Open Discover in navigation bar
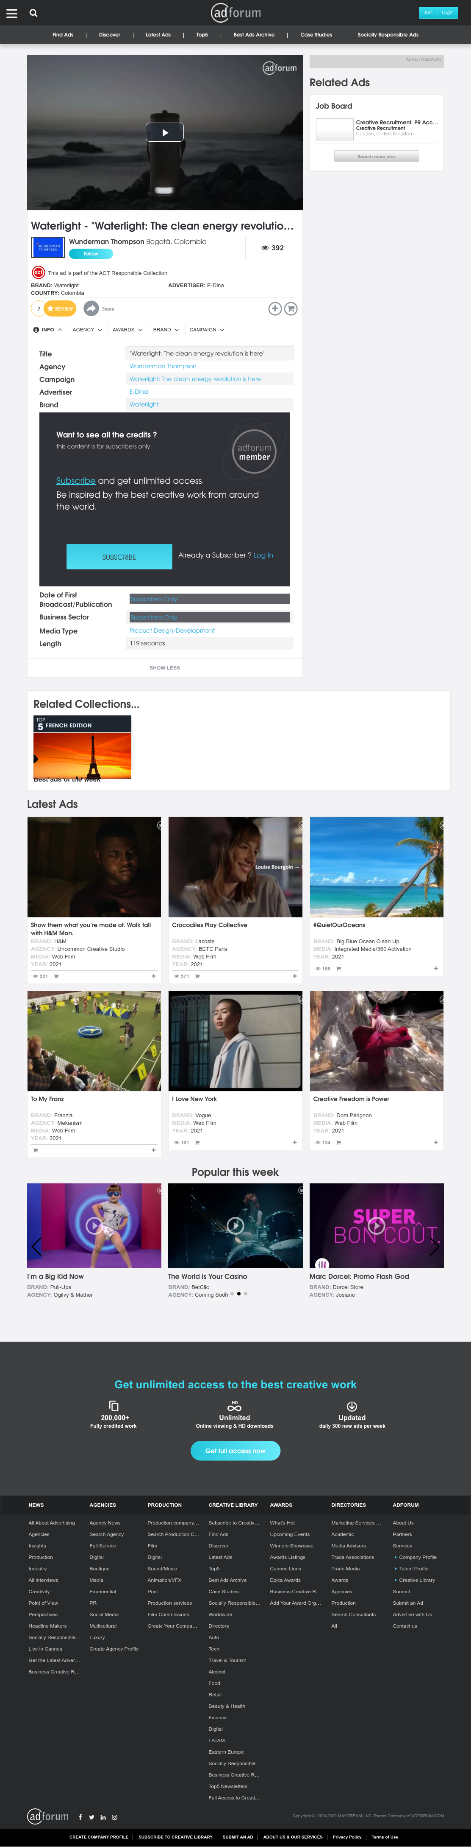The image size is (471, 1847). (x=110, y=34)
